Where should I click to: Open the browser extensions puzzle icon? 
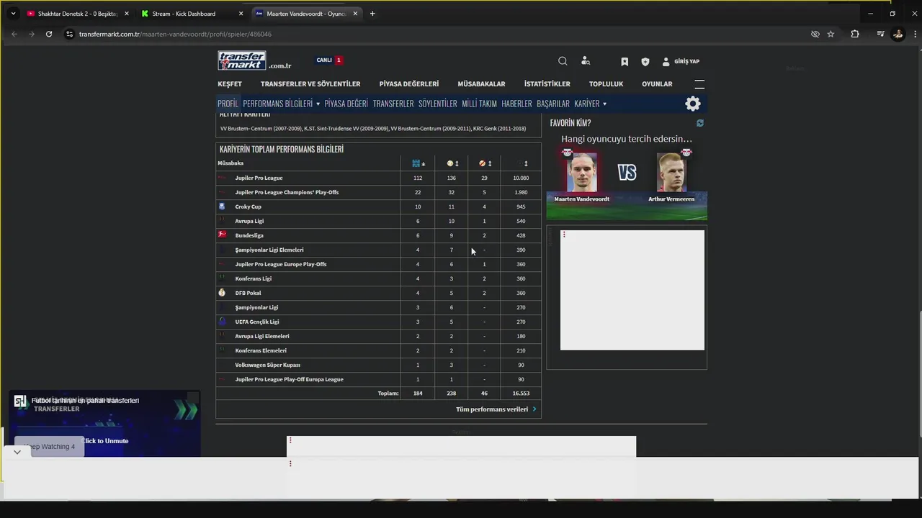coord(855,34)
